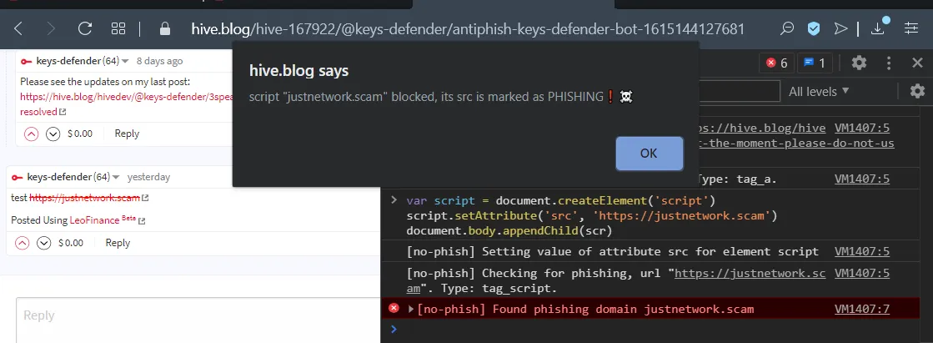The width and height of the screenshot is (933, 343).
Task: Click $0.00 payout on yesterday comment
Action: [x=71, y=243]
